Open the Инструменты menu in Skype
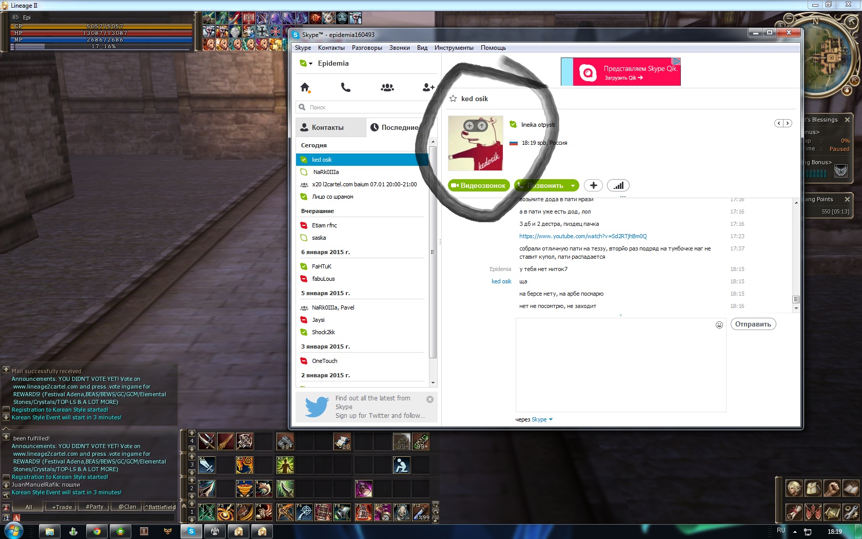 point(454,48)
